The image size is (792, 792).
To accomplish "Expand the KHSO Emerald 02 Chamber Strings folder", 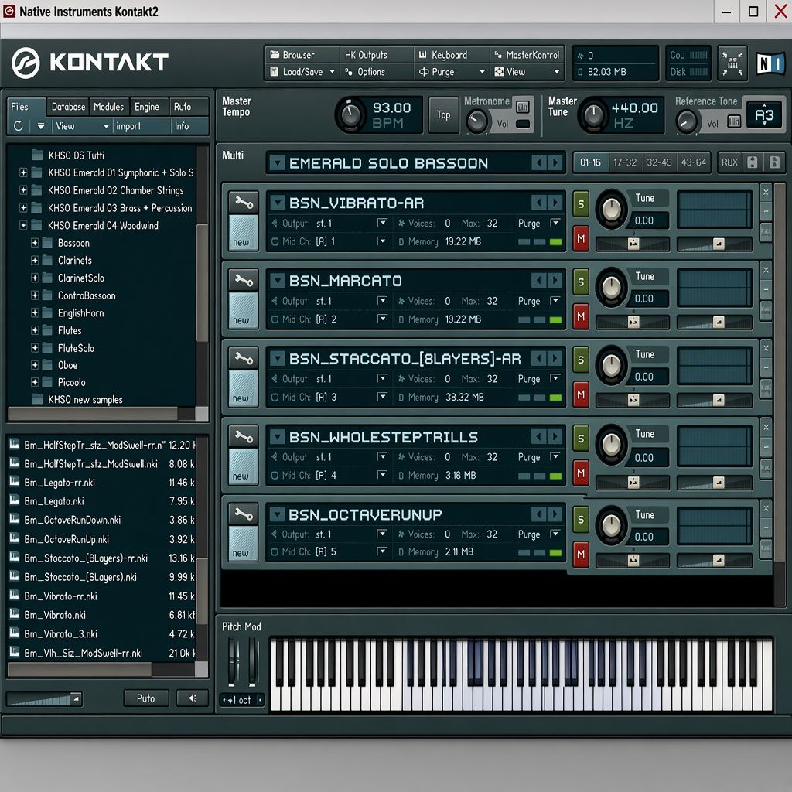I will tap(23, 190).
